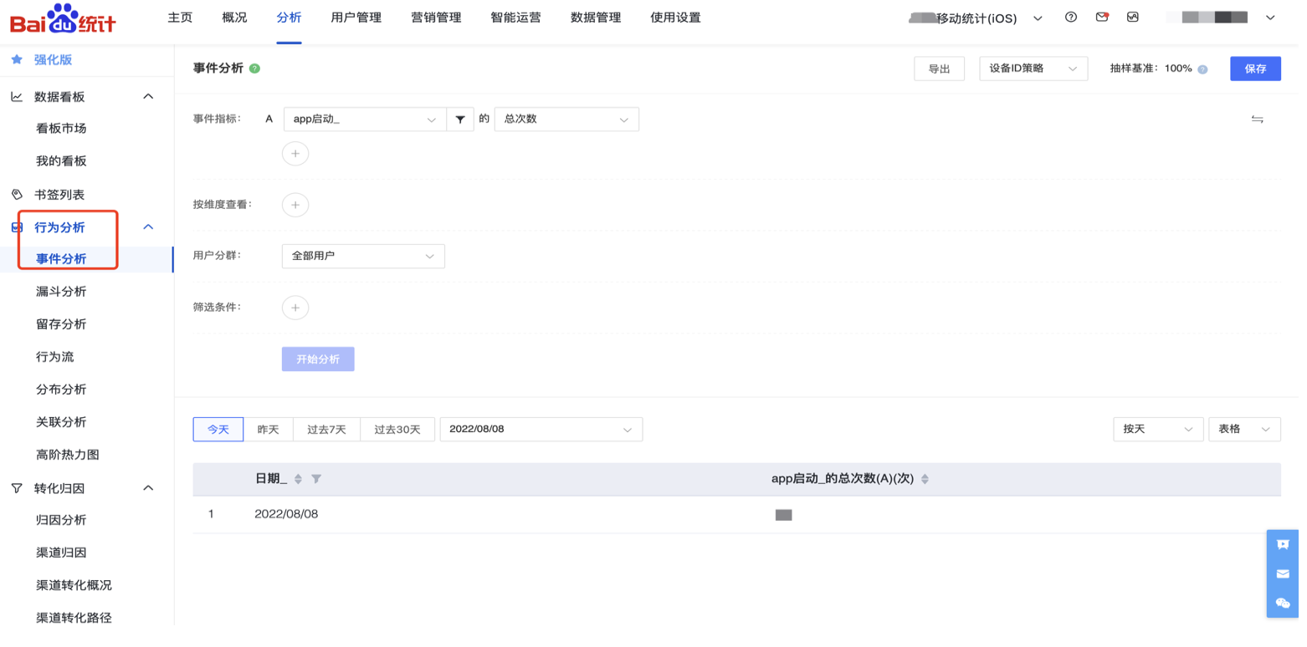Open the help question mark icon in header
Viewport: 1307px width, 647px height.
[1071, 18]
